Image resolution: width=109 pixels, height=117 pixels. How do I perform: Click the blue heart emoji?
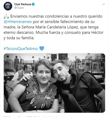[42, 48]
